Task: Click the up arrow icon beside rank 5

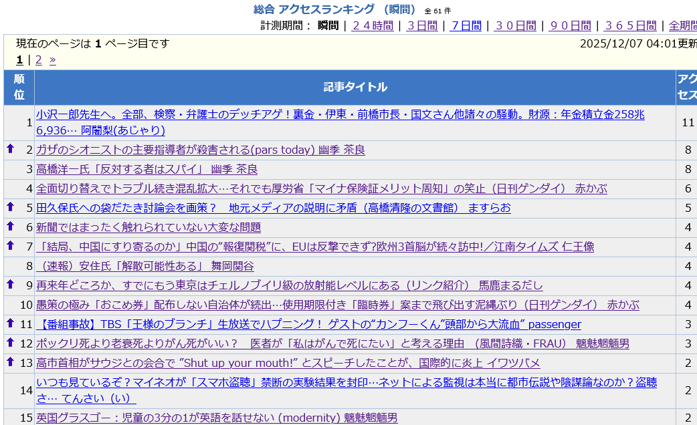Action: click(10, 207)
